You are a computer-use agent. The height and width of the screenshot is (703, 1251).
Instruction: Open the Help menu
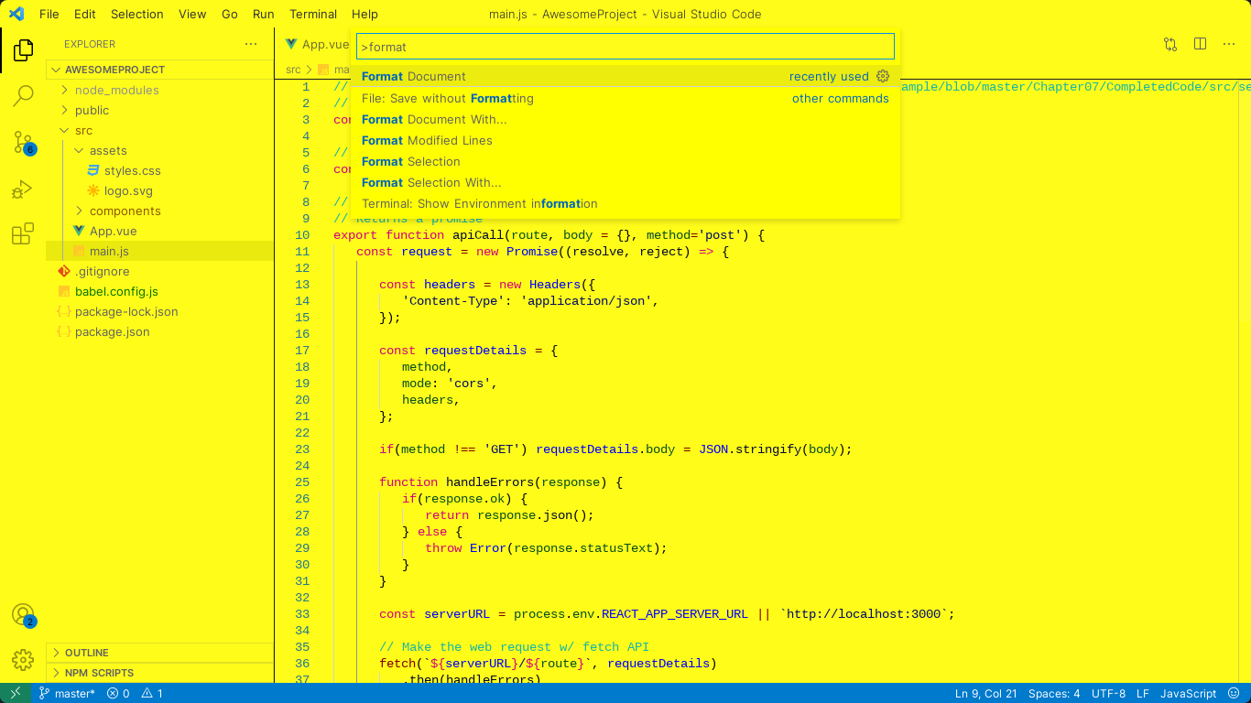pyautogui.click(x=364, y=14)
